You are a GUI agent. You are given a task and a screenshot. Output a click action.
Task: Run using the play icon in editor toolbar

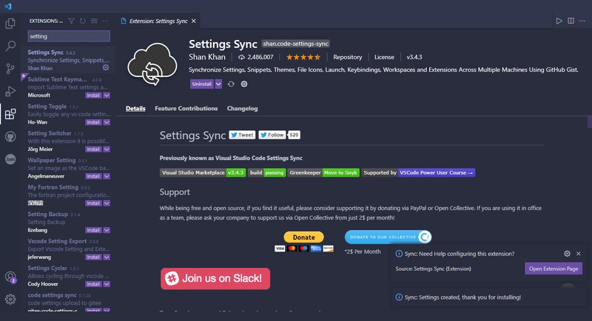click(559, 21)
